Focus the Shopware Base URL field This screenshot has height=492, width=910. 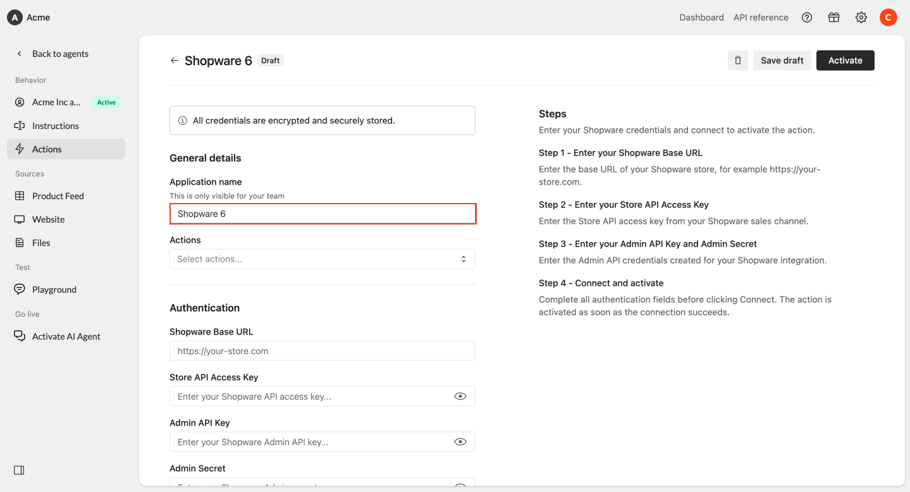click(x=323, y=351)
